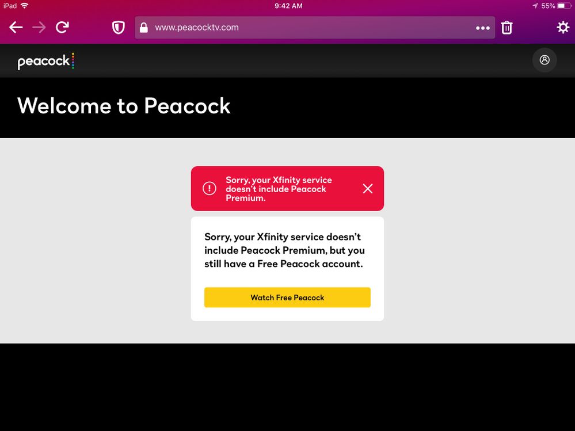Viewport: 575px width, 431px height.
Task: Open the Peacock account profile icon
Action: pyautogui.click(x=544, y=60)
